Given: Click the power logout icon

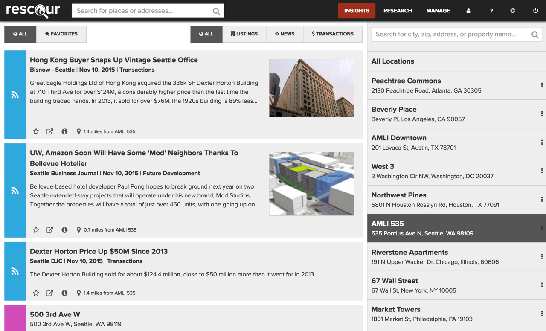Looking at the screenshot, I should pyautogui.click(x=535, y=11).
